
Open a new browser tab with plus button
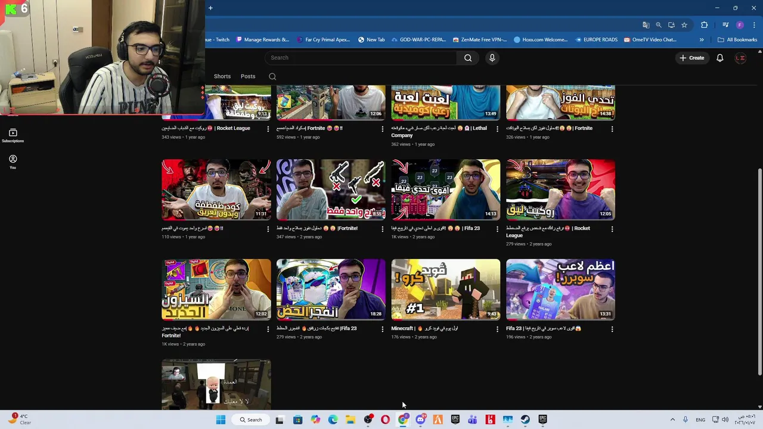click(210, 8)
